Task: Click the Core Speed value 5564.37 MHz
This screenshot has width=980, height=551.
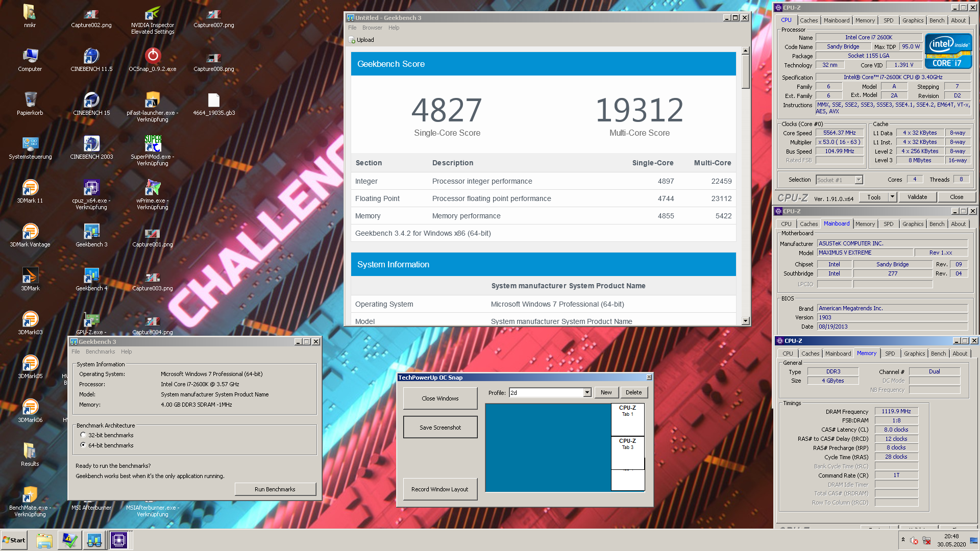Action: click(839, 133)
